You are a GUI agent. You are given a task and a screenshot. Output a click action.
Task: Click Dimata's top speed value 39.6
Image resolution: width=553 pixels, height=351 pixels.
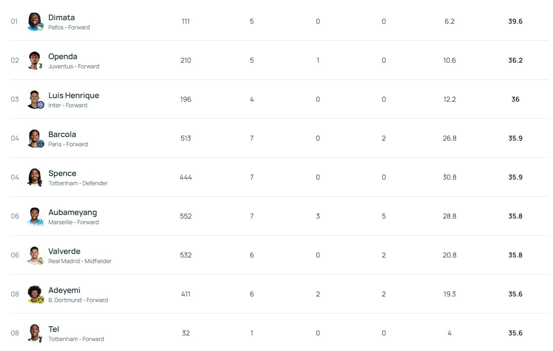point(515,21)
